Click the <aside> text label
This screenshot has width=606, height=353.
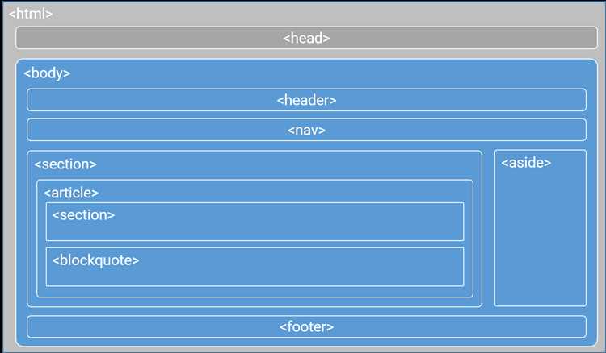pos(526,163)
